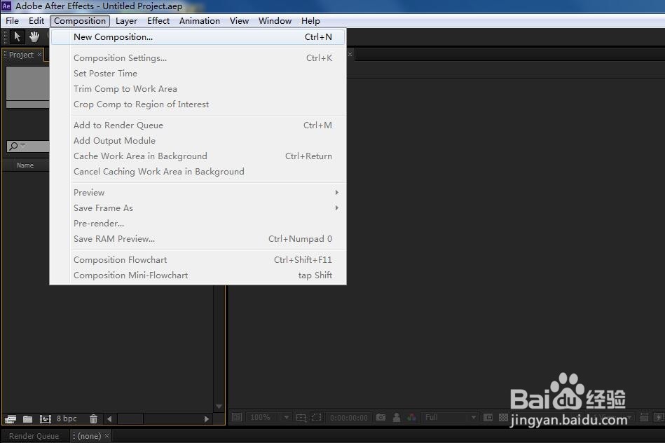Open the Edit menu

tap(36, 21)
